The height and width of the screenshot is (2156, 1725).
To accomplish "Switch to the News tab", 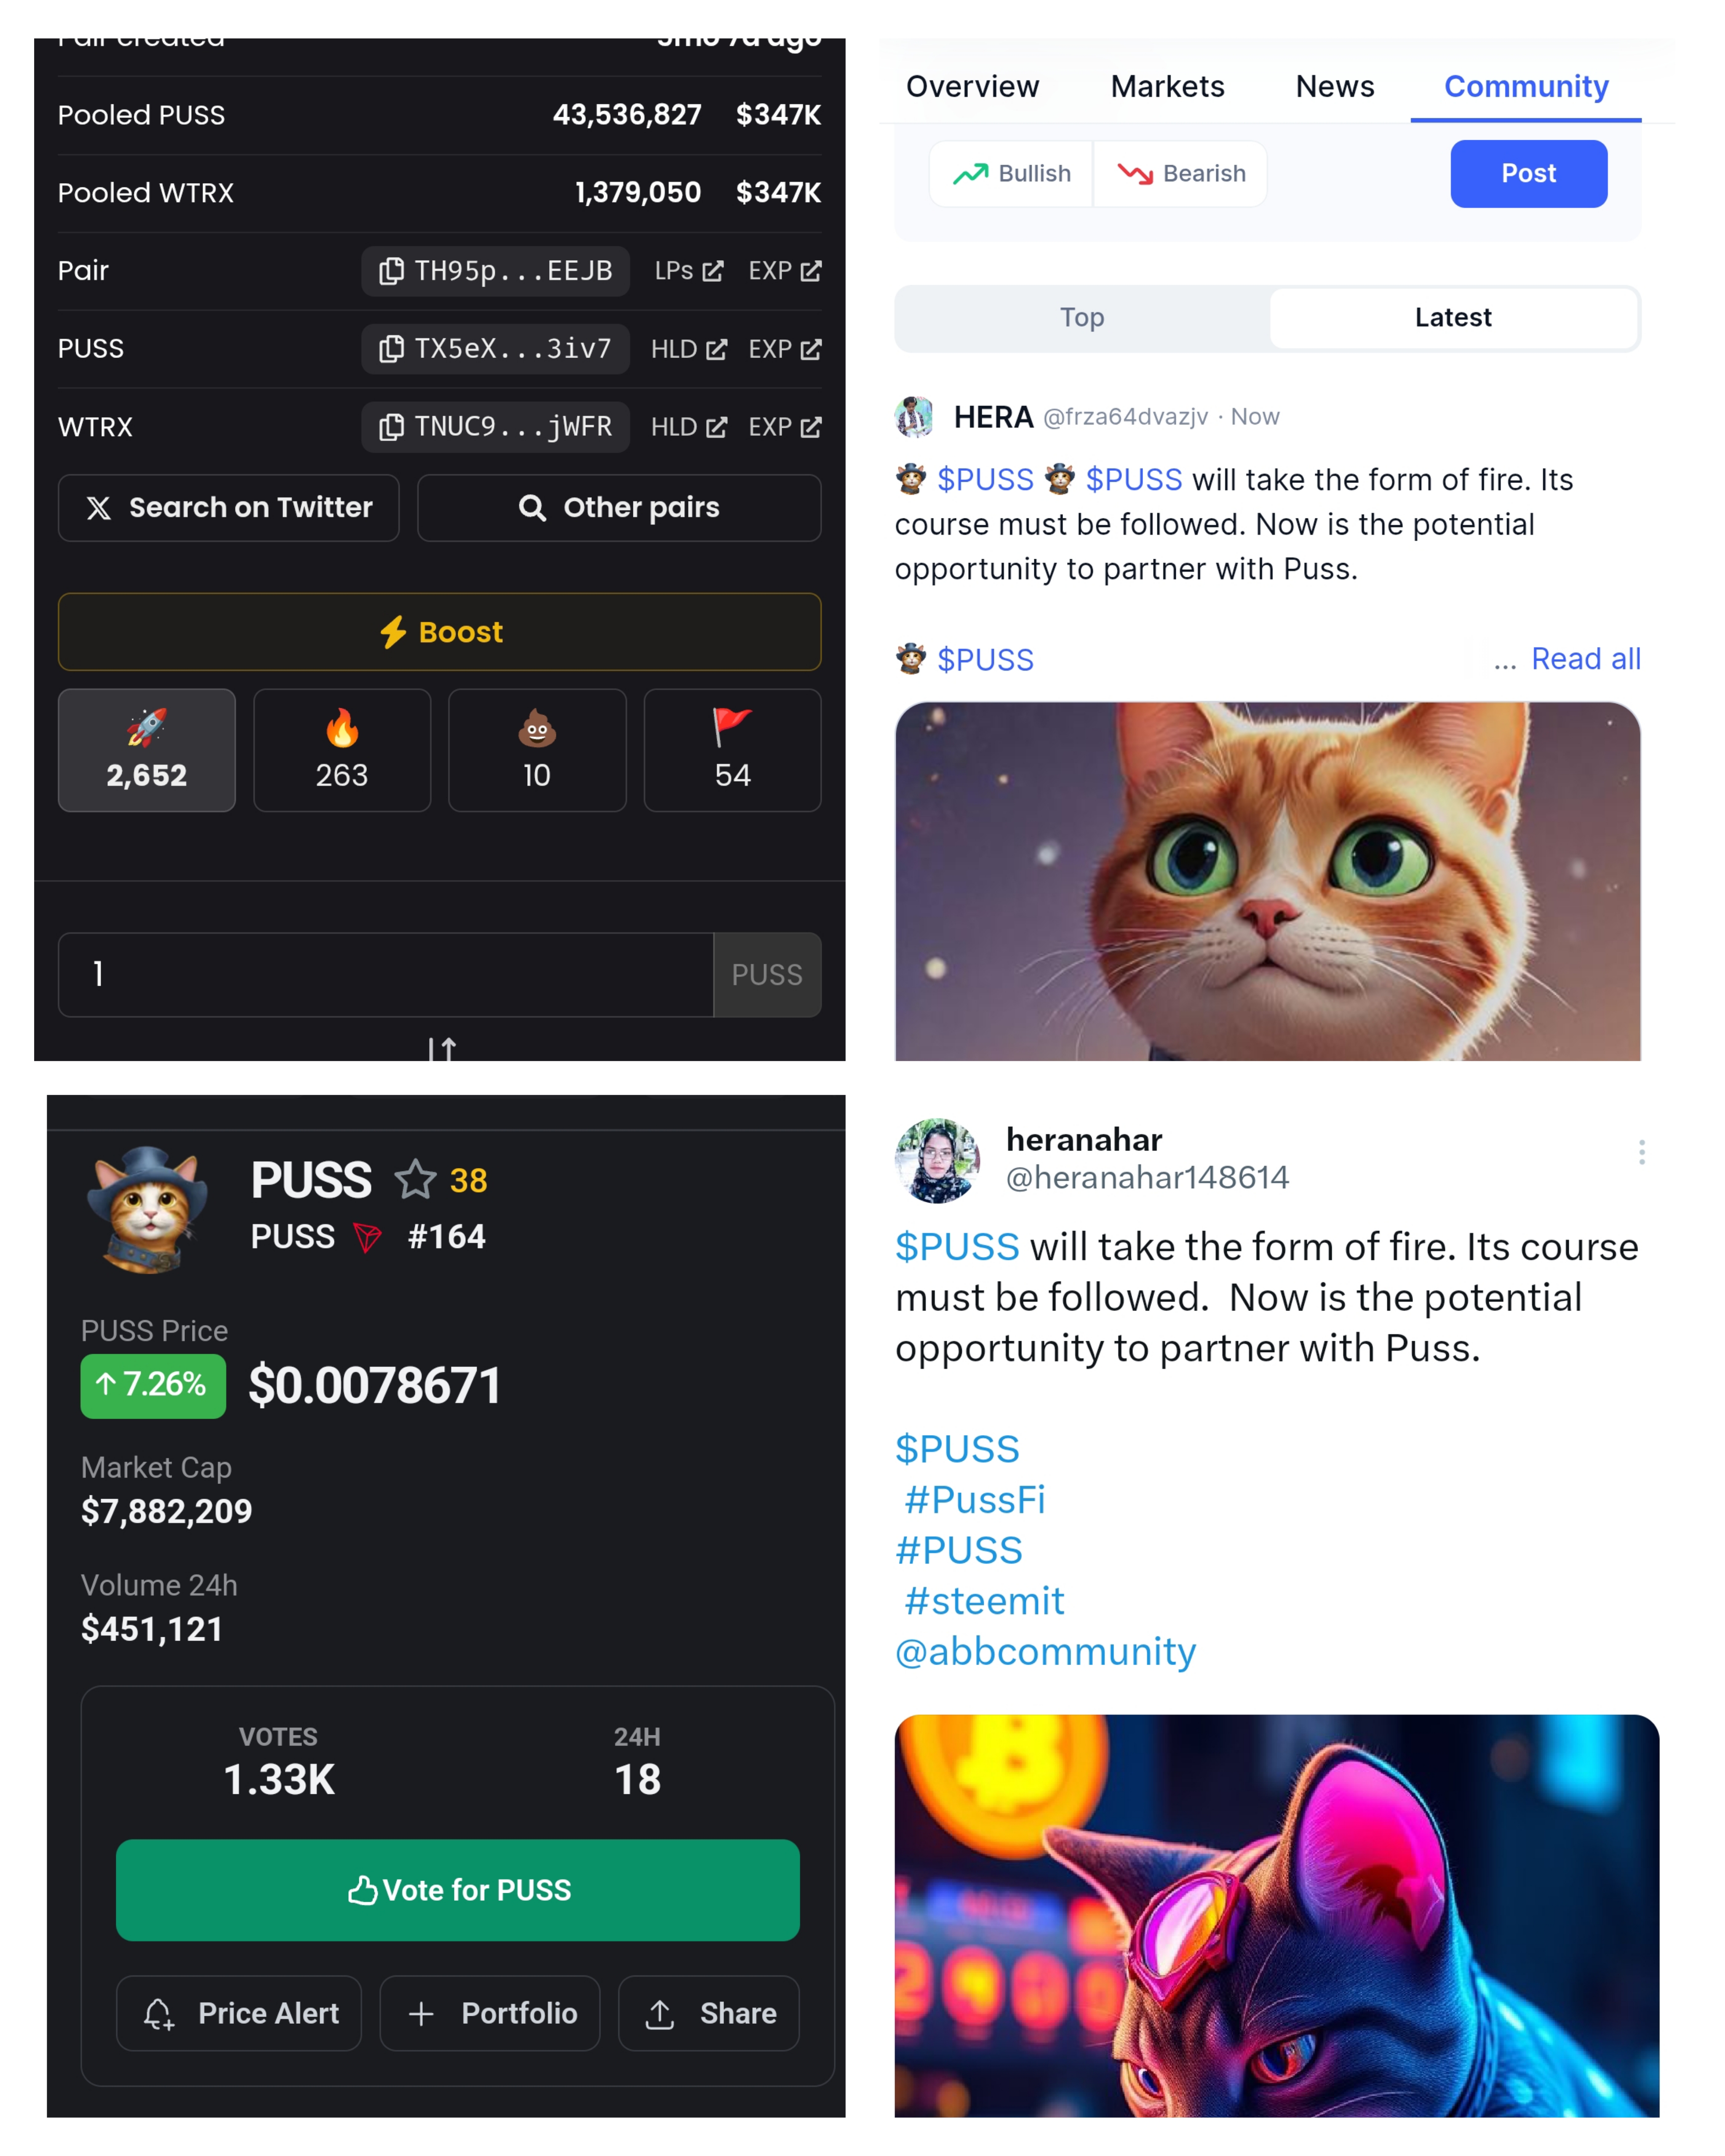I will coord(1334,87).
